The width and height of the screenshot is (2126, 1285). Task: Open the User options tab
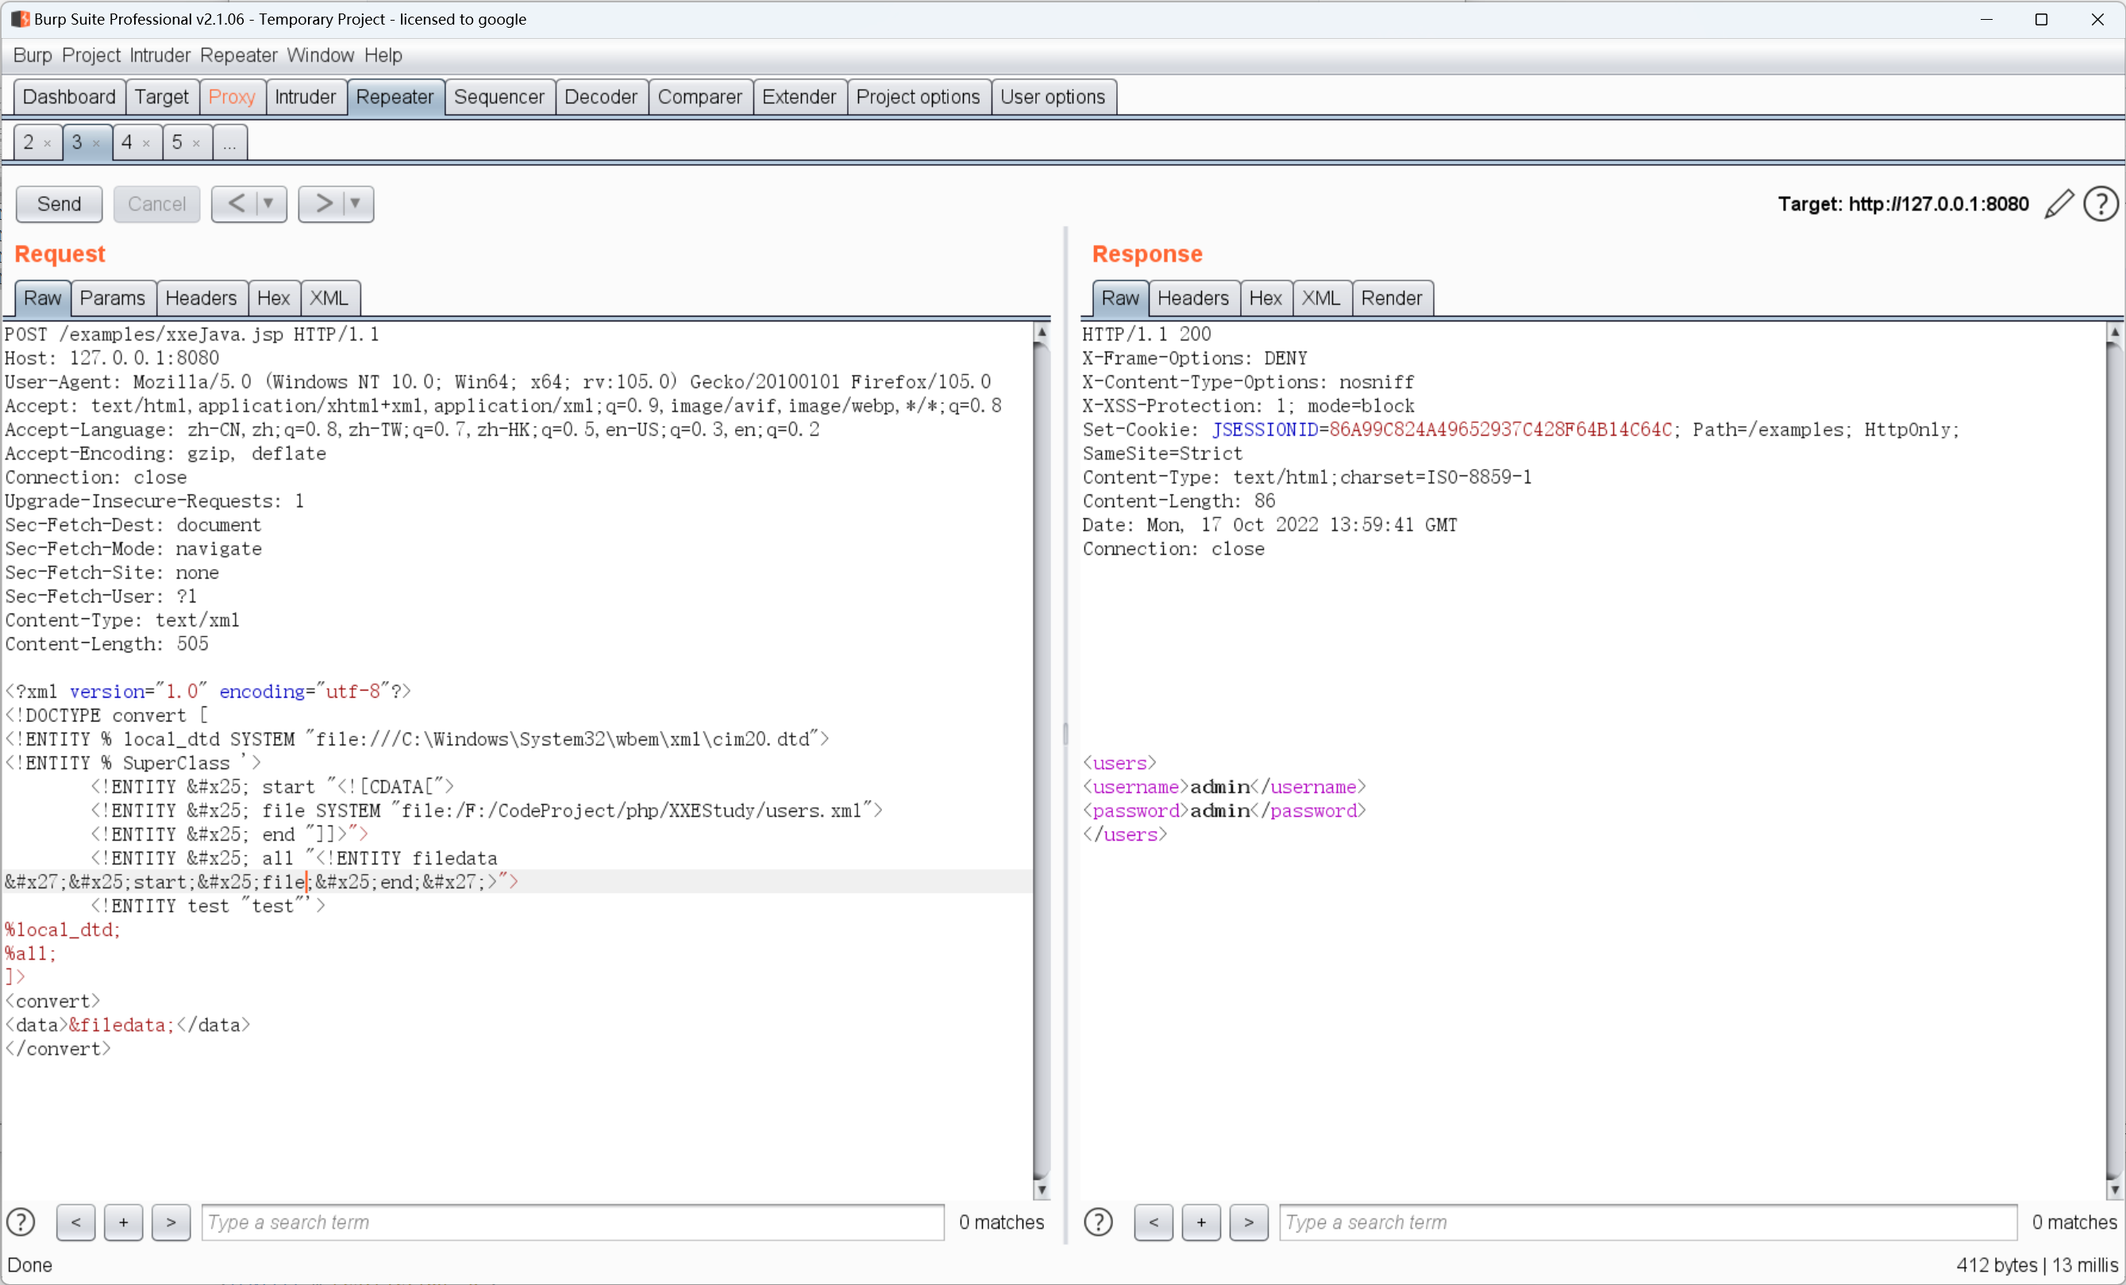pos(1053,97)
